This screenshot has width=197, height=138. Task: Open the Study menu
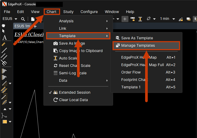click(68, 12)
